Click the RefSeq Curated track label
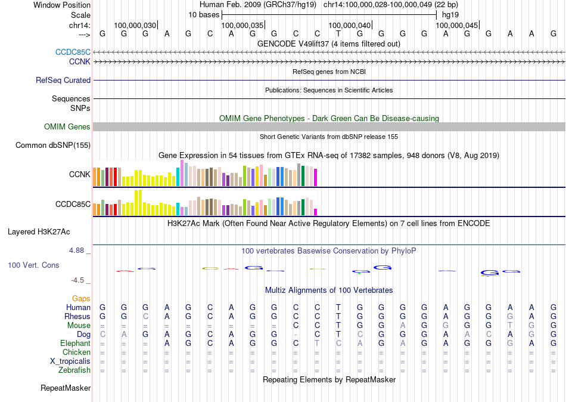Image resolution: width=566 pixels, height=402 pixels. tap(63, 81)
